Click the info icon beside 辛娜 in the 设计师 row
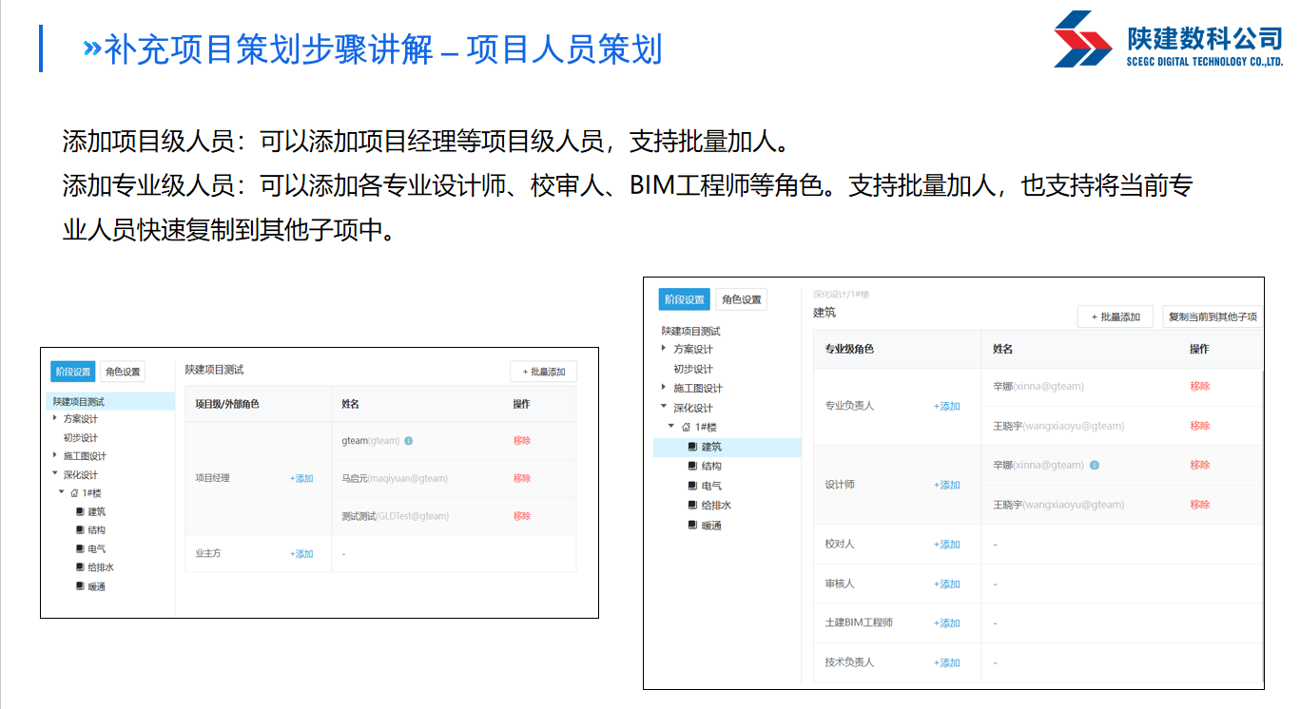 [1094, 466]
